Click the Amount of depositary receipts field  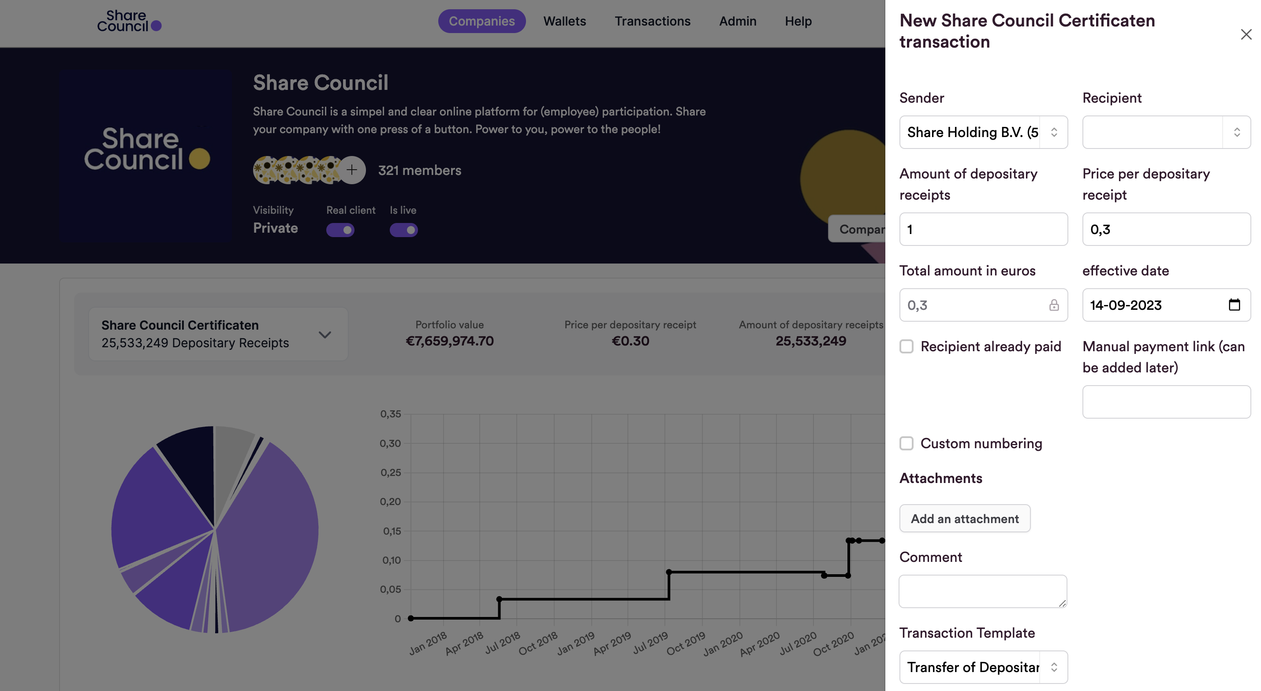click(983, 229)
